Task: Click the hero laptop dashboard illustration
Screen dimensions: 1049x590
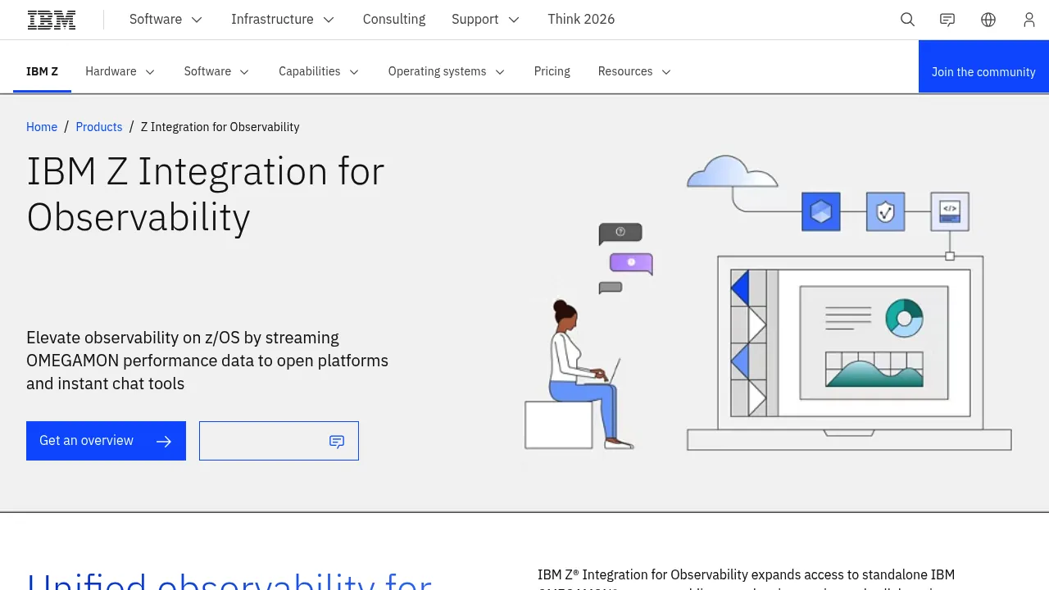Action: pyautogui.click(x=849, y=352)
